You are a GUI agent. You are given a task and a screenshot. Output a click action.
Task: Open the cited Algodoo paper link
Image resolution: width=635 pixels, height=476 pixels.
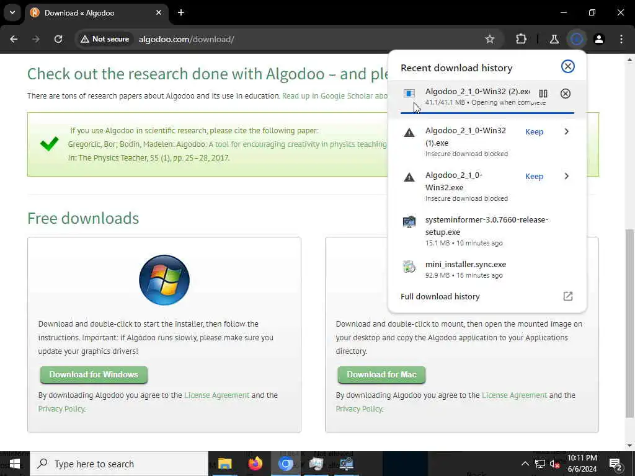click(298, 144)
